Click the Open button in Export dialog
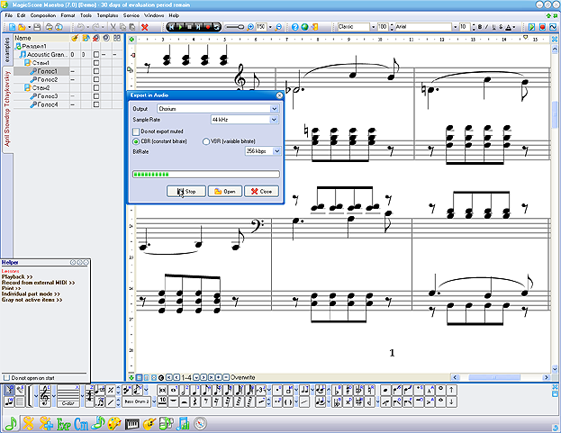Screen dimensions: 561x433 pyautogui.click(x=225, y=192)
